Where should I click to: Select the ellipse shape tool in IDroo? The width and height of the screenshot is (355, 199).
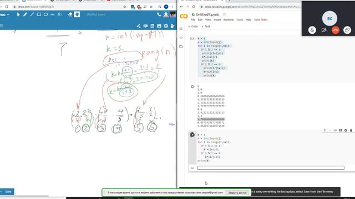click(45, 14)
